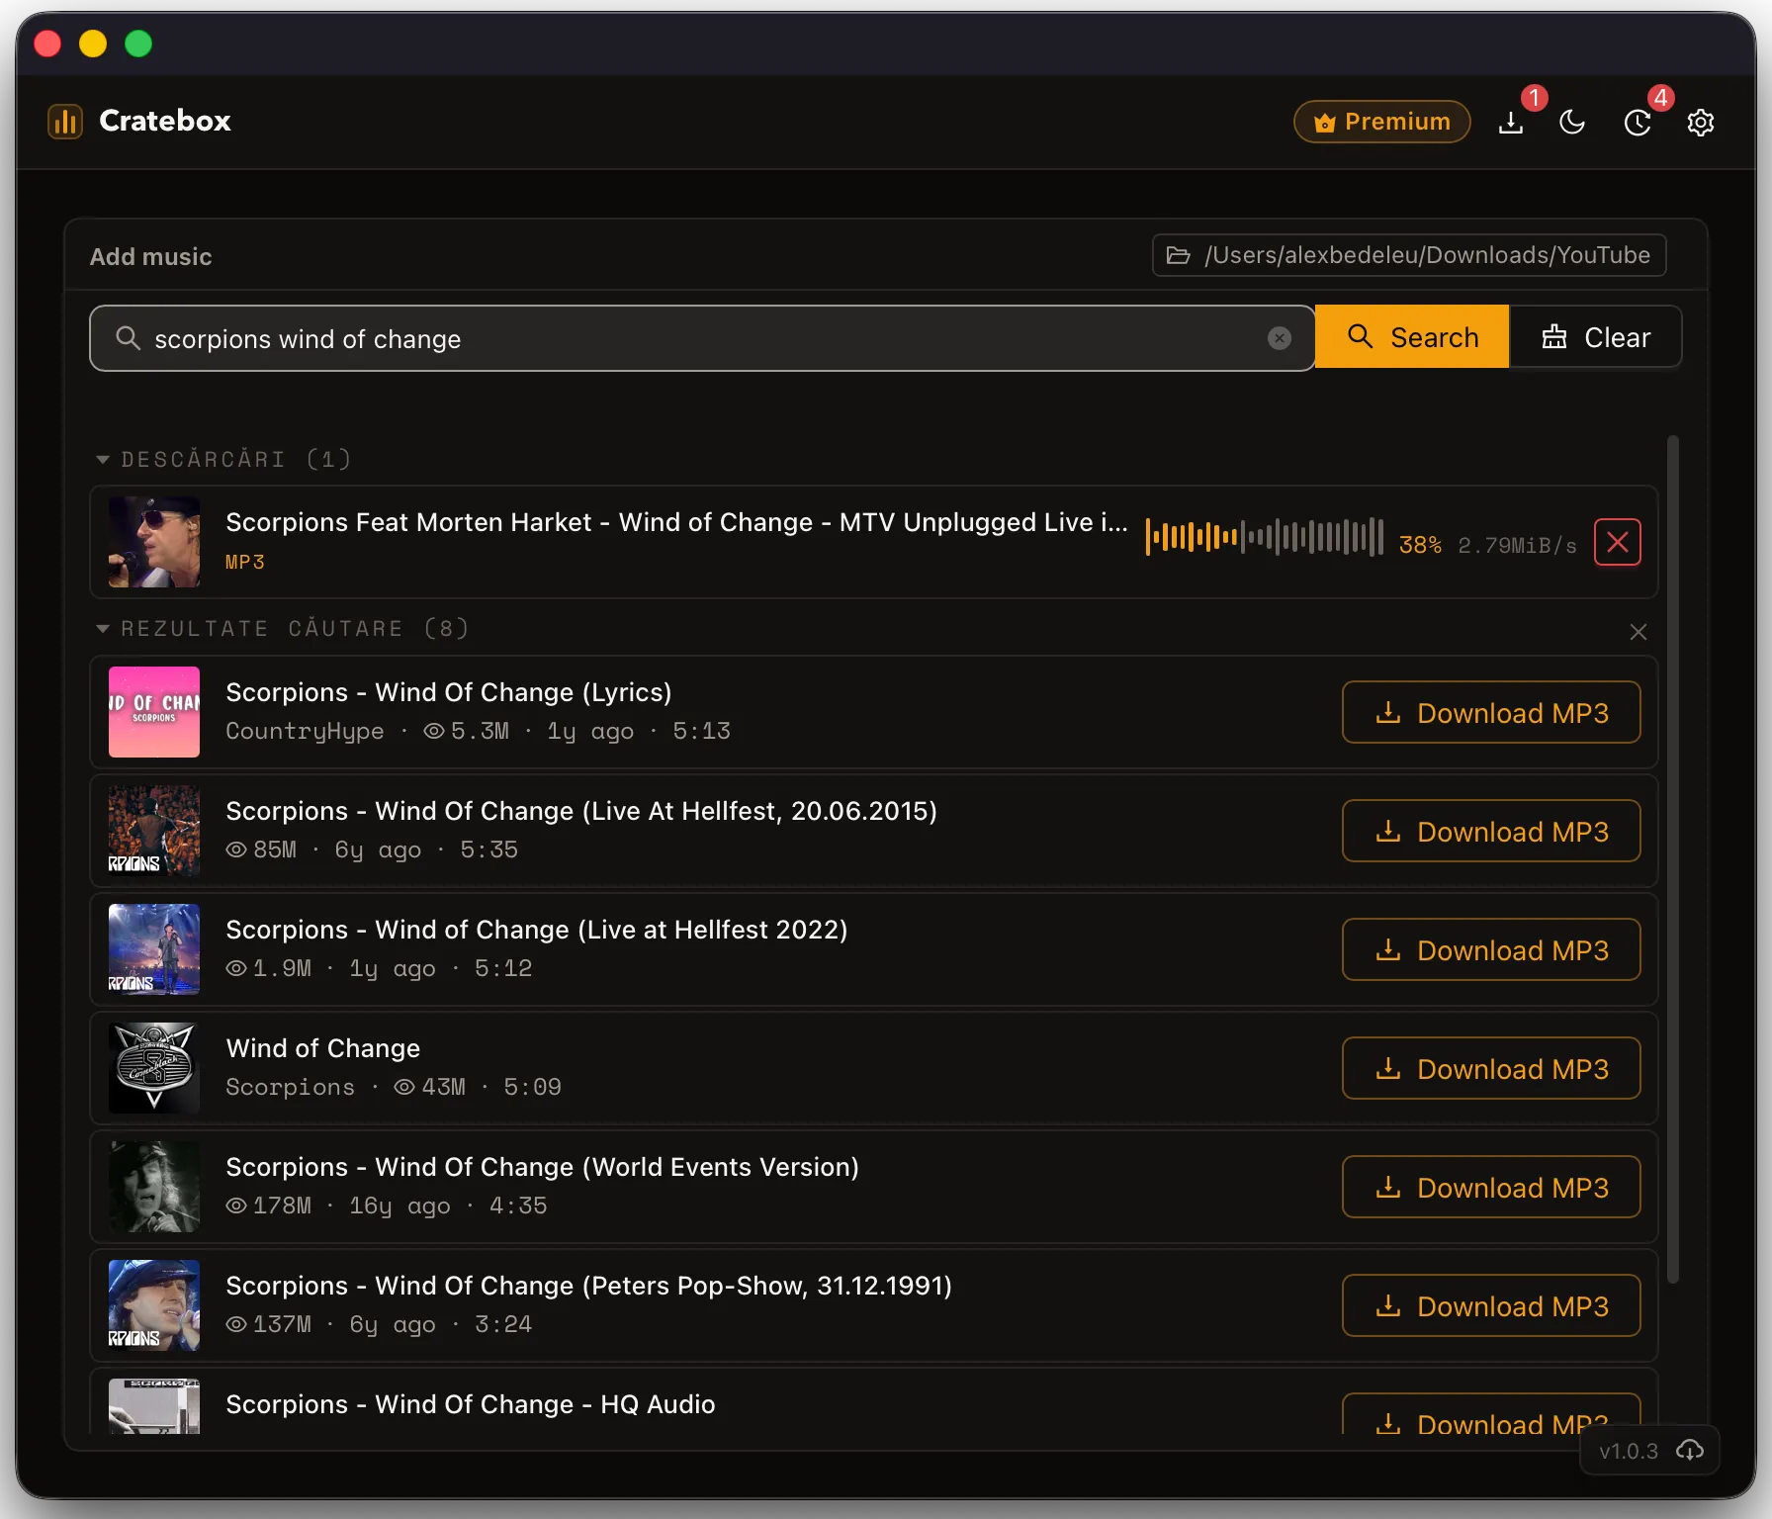Click the Clear button
This screenshot has width=1772, height=1519.
1596,337
